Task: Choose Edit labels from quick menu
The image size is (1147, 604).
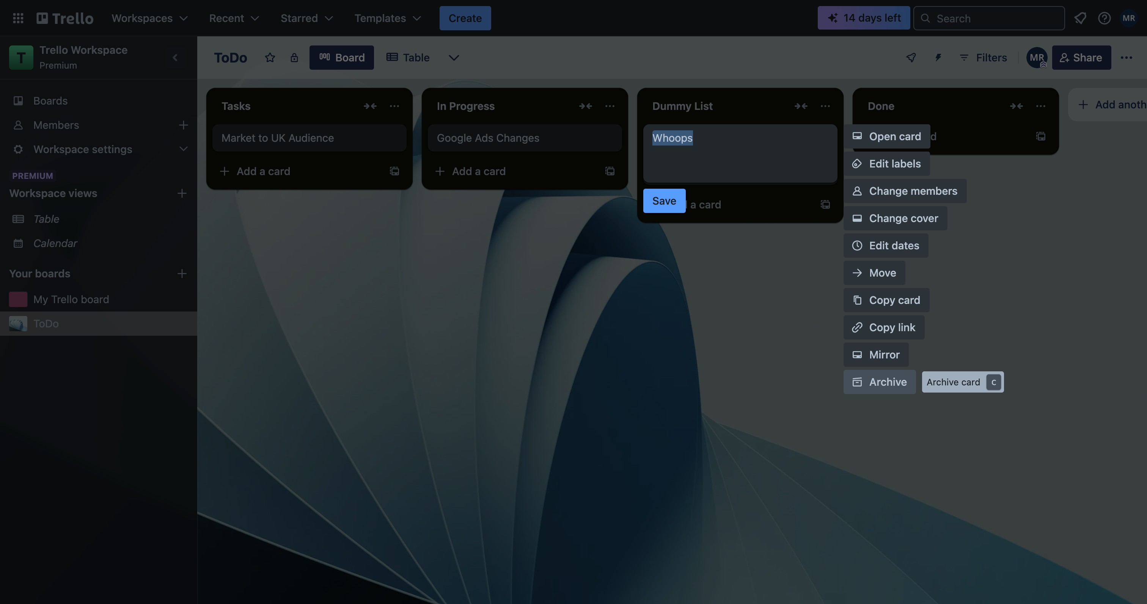Action: pos(886,164)
